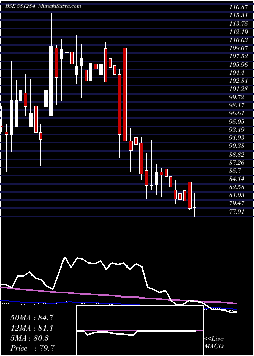Choose the 87.26 price label
The height and width of the screenshot is (356, 254).
[237, 163]
